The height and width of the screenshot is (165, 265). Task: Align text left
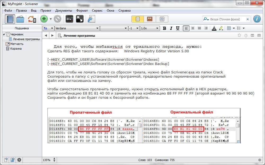tap(186, 28)
